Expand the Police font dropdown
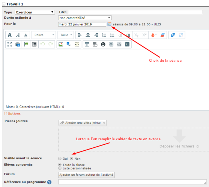The image size is (209, 187). (44, 35)
